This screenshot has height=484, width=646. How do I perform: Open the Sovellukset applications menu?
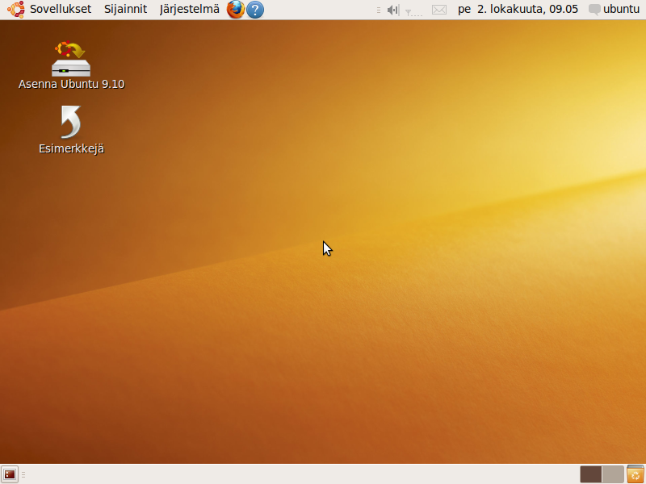pyautogui.click(x=61, y=10)
